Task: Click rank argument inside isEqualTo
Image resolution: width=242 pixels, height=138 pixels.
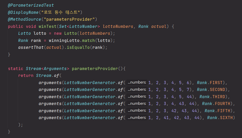Action: click(97, 48)
